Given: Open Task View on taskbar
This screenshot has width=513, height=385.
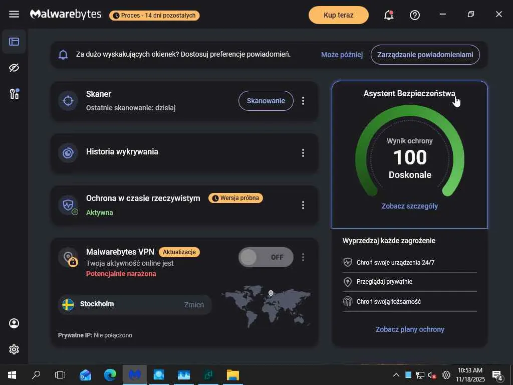Looking at the screenshot, I should point(60,375).
